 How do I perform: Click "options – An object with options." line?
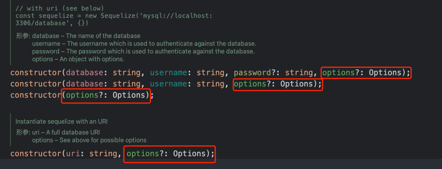pyautogui.click(x=78, y=59)
